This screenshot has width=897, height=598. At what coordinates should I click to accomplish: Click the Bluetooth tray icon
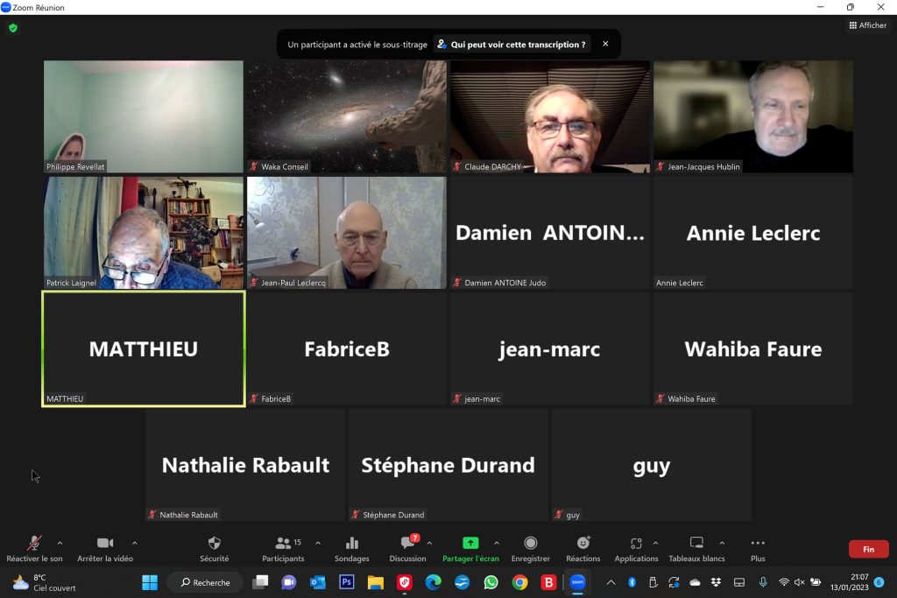pyautogui.click(x=632, y=582)
